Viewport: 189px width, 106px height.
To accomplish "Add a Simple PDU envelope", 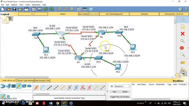I will [x=183, y=63].
